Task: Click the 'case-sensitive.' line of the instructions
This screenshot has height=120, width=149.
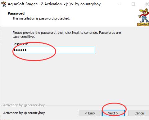Action: pos(24,37)
